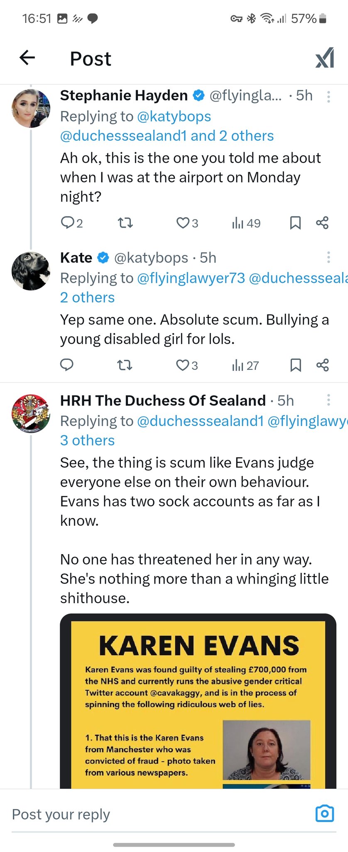Share Kate's reply

322,365
